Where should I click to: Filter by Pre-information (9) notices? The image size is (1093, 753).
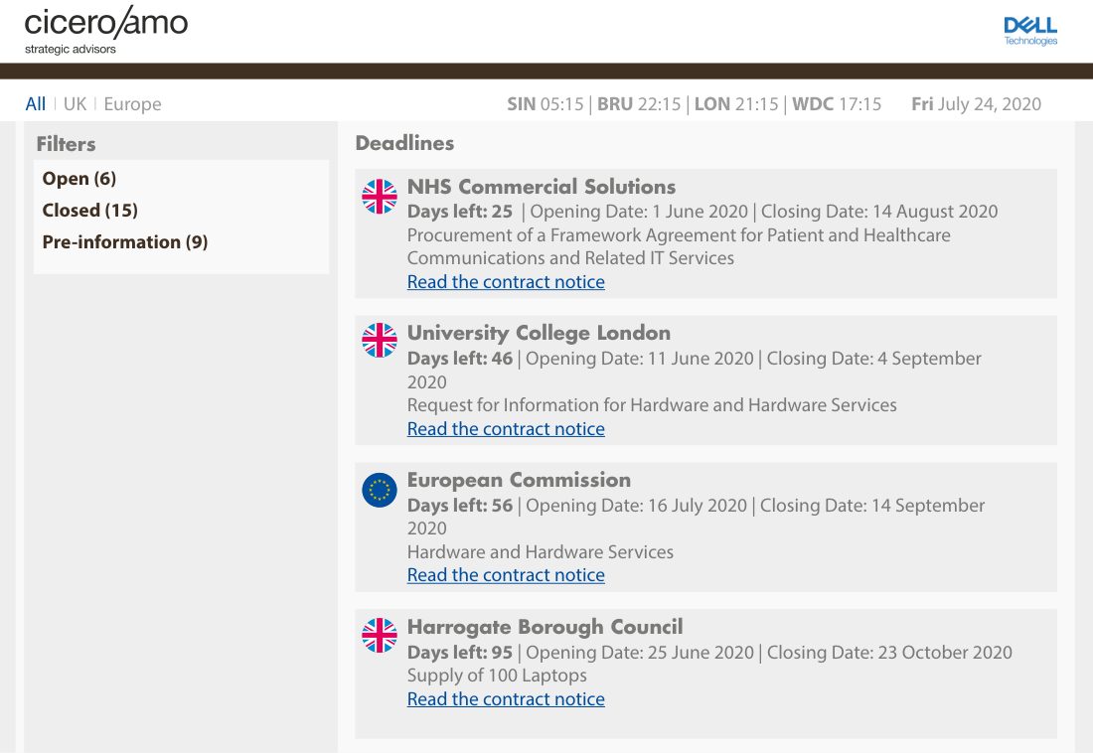point(125,242)
